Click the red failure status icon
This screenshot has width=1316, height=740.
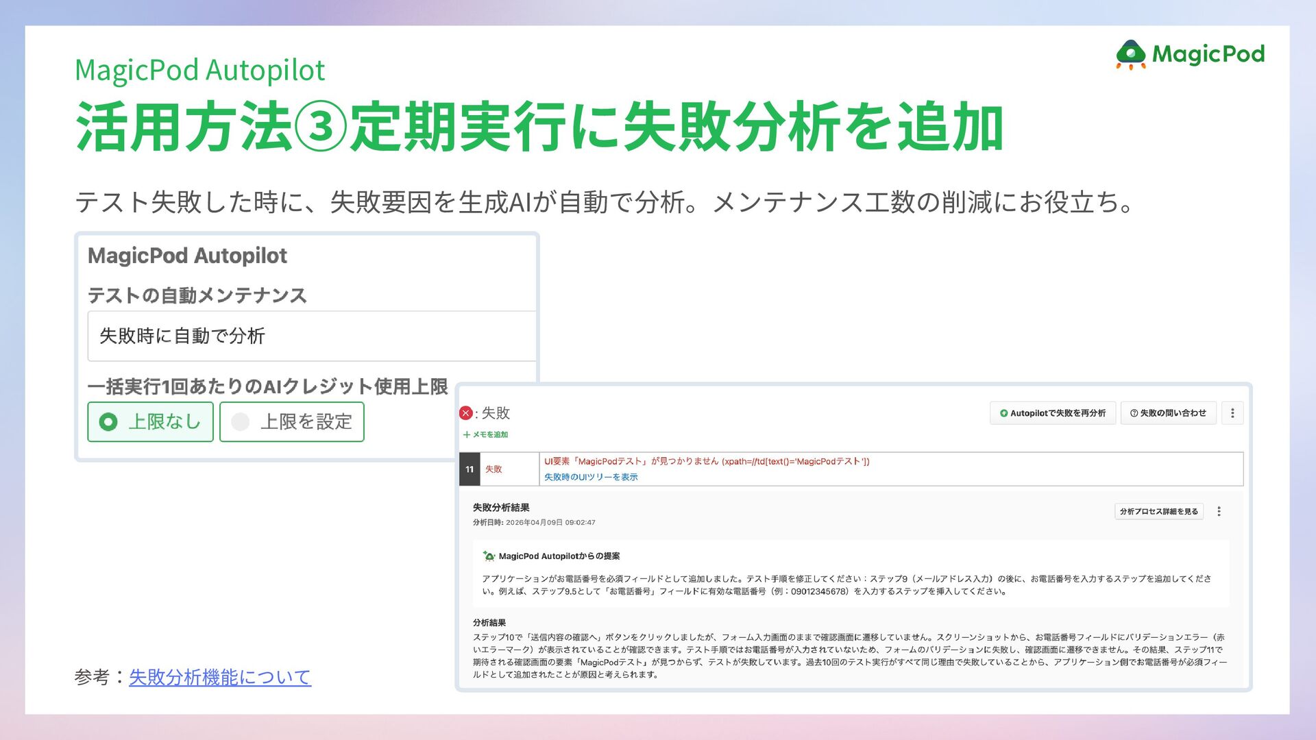(466, 413)
